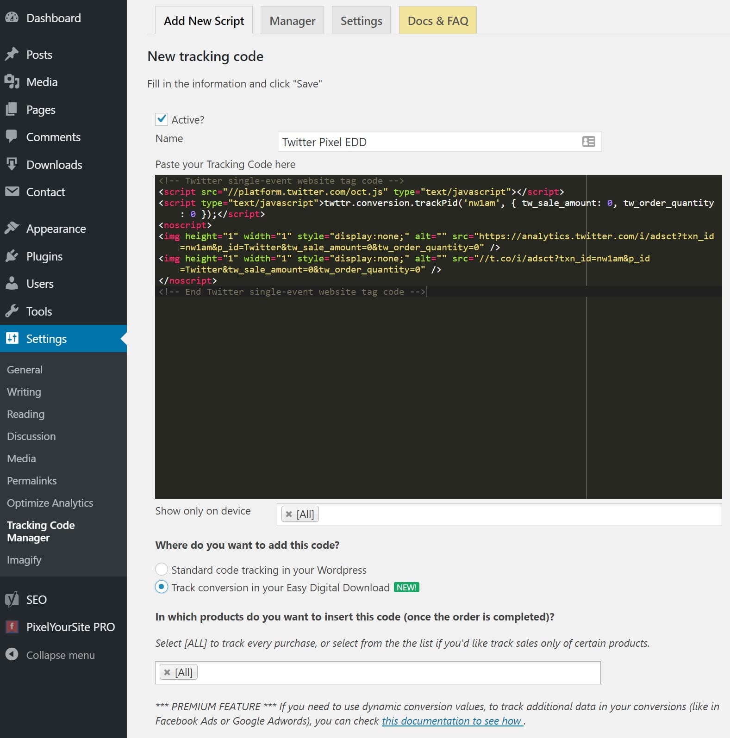Screen dimensions: 730x738
Task: Click the Yoast SEO icon
Action: click(x=12, y=600)
